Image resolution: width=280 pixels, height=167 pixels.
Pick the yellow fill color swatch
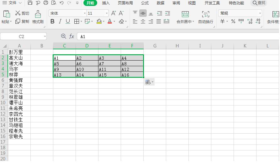coord(99,22)
